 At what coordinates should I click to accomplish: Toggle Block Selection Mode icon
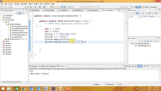pos(69,7)
